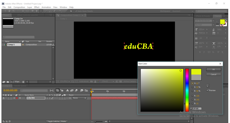Click Cancel in Text Color dialog
This screenshot has width=230, height=123.
pos(213,74)
